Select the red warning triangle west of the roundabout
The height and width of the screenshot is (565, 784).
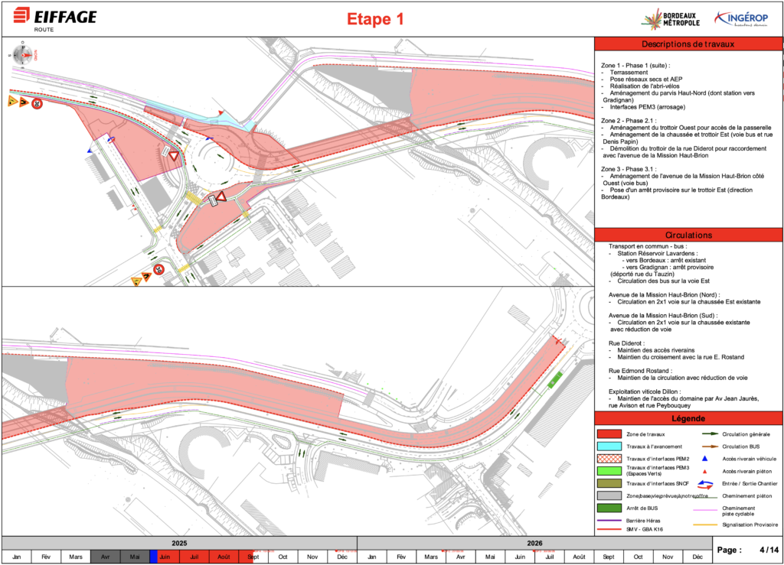(174, 156)
